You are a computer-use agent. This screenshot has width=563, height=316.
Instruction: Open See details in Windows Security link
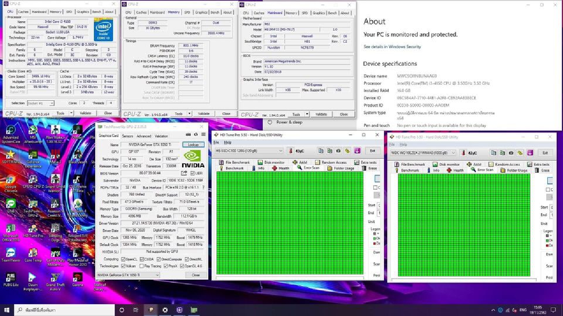(x=392, y=47)
